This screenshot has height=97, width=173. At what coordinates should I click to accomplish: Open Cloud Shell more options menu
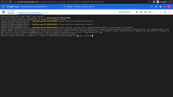tap(154, 12)
